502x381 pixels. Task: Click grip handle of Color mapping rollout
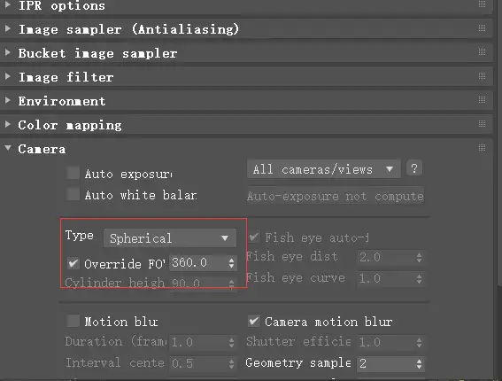click(x=482, y=124)
